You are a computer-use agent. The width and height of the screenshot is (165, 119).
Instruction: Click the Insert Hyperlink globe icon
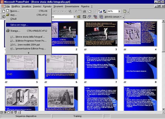70,11
